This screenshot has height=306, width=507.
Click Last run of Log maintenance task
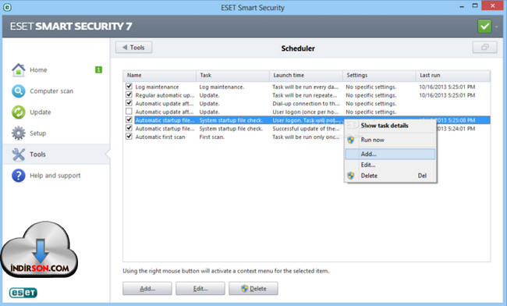tap(447, 87)
